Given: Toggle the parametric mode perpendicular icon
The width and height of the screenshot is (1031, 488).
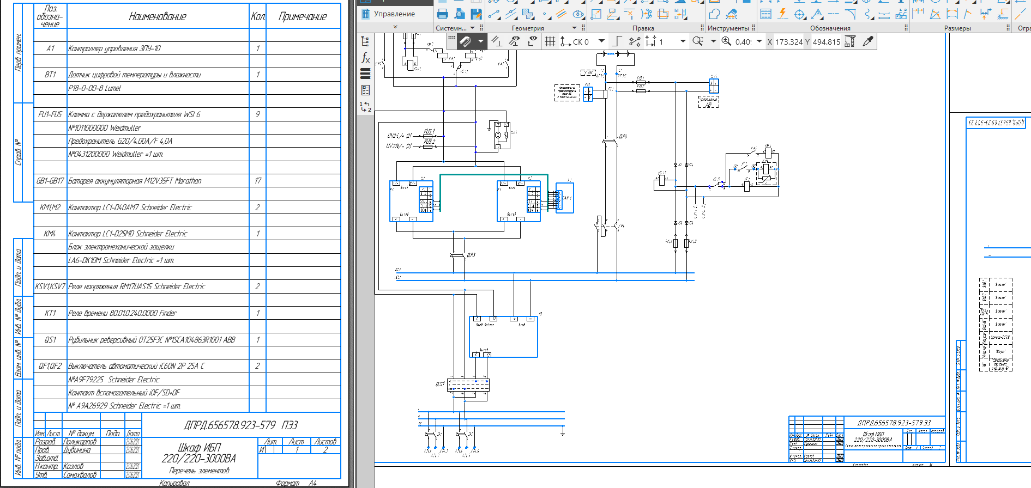Looking at the screenshot, I should (497, 41).
